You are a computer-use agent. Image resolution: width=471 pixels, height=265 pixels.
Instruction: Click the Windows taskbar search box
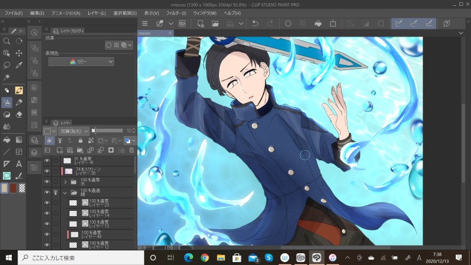pyautogui.click(x=81, y=257)
